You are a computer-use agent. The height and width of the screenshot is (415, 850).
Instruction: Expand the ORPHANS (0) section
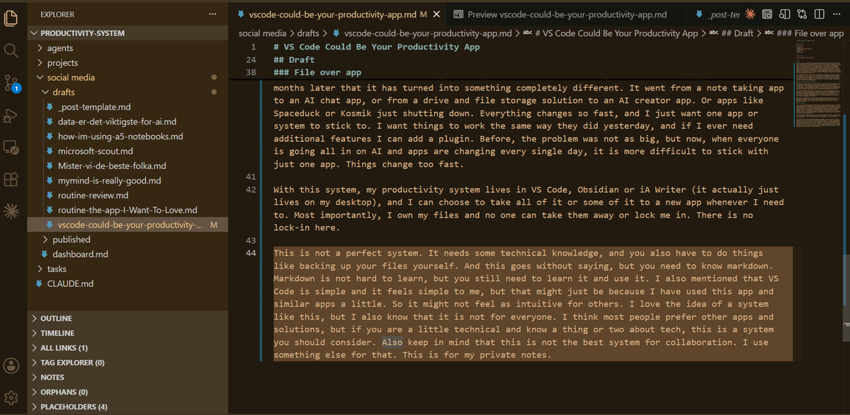(127, 392)
